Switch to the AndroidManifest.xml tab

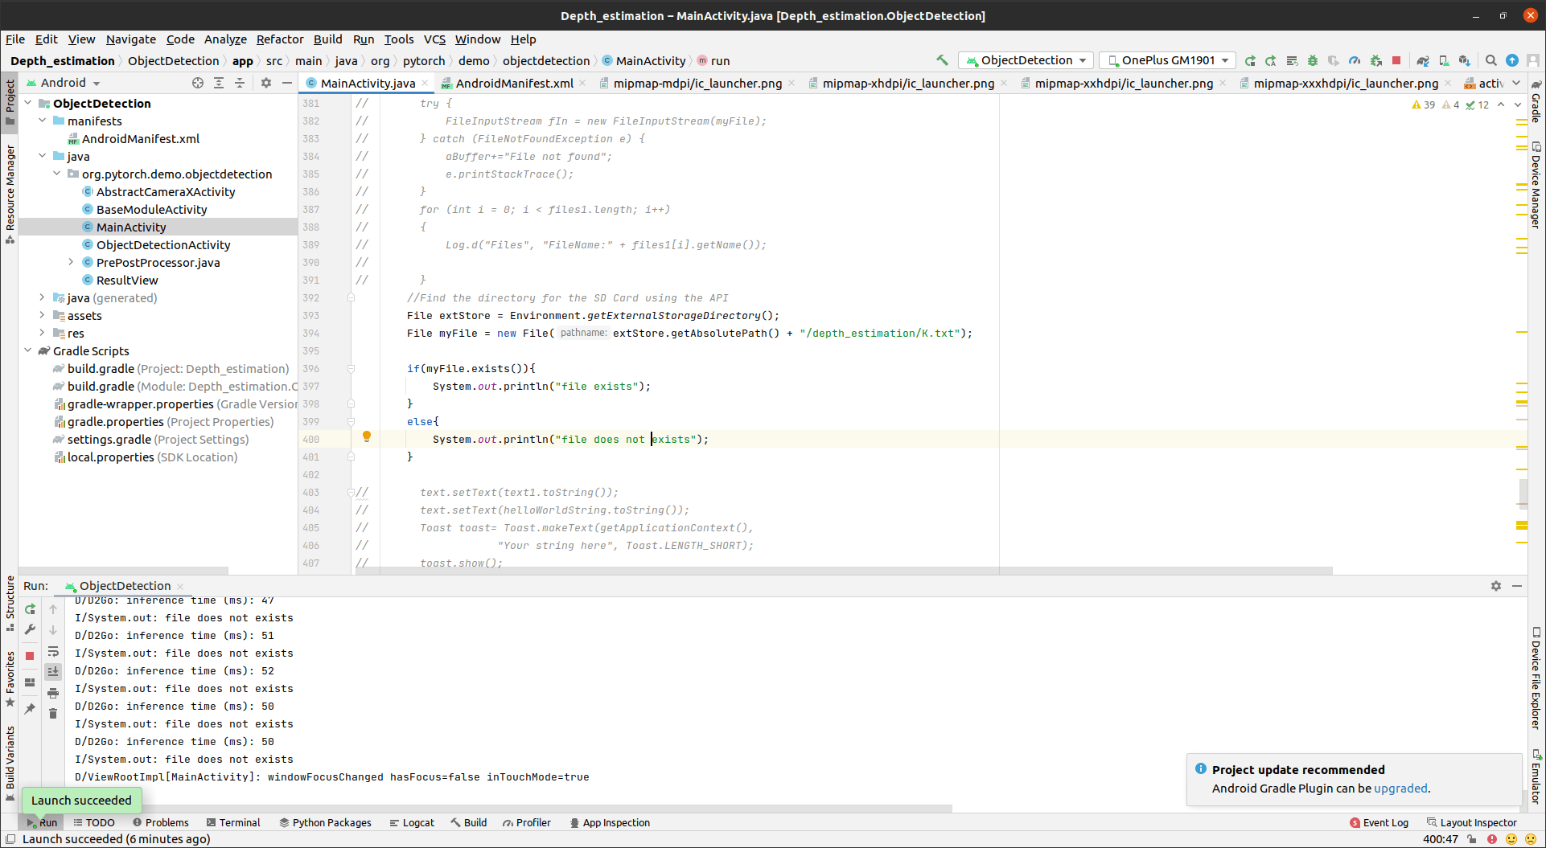515,83
